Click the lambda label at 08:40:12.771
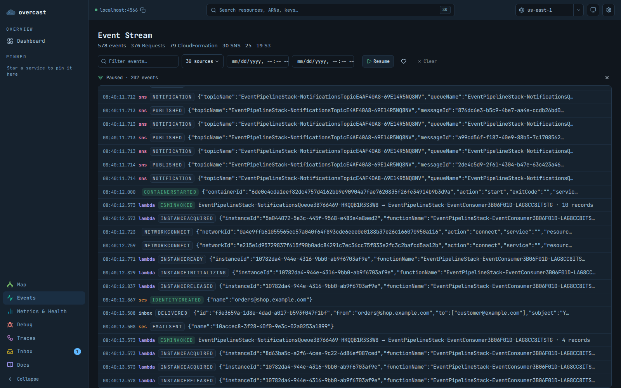This screenshot has width=621, height=388. 147,259
